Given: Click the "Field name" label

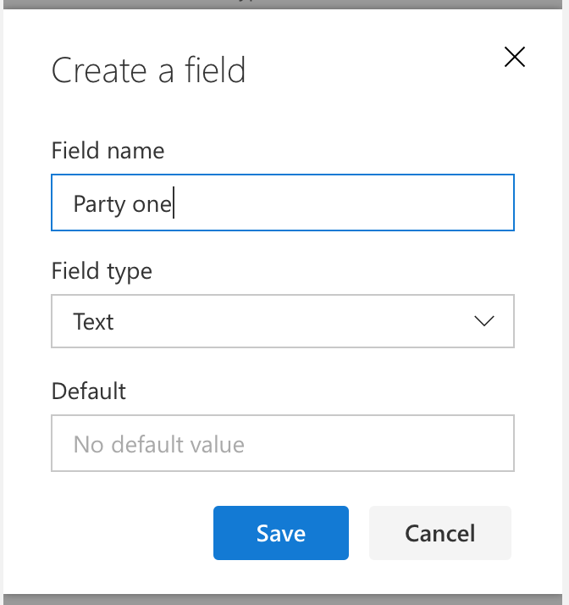Looking at the screenshot, I should (x=108, y=151).
